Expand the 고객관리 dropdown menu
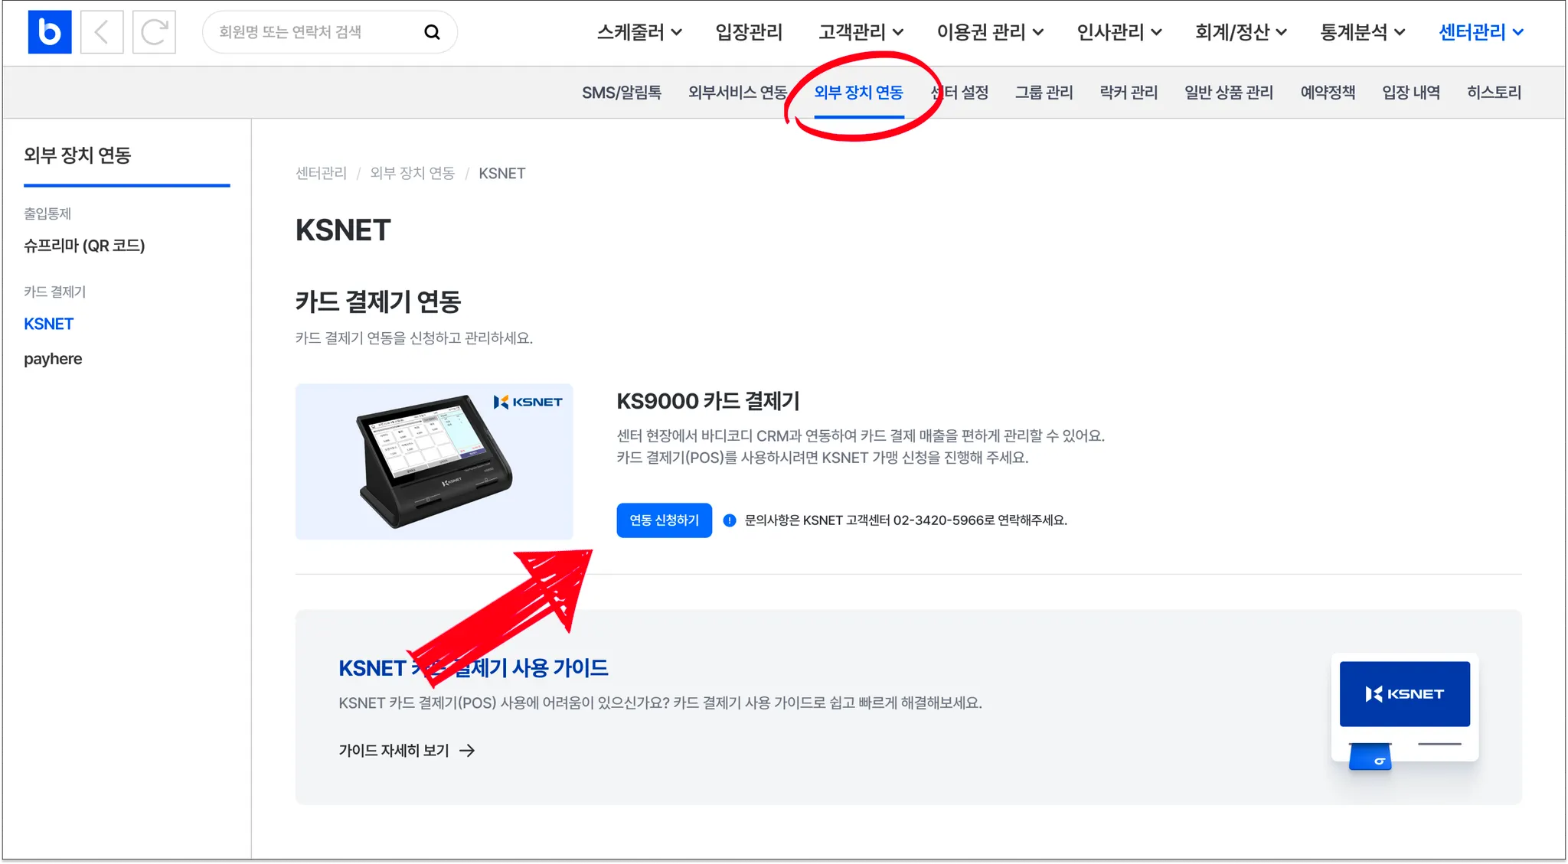 (x=861, y=32)
